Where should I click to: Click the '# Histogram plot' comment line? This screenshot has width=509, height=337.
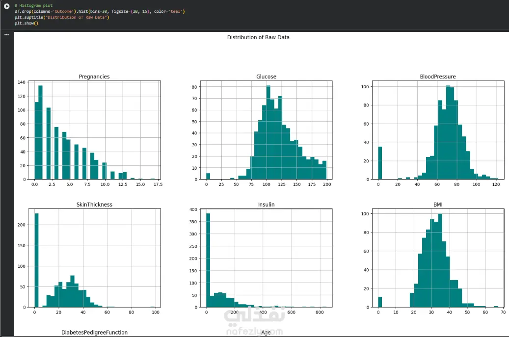click(33, 5)
